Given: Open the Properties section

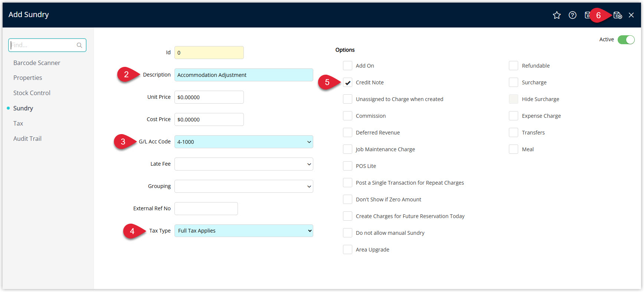Looking at the screenshot, I should coord(28,78).
